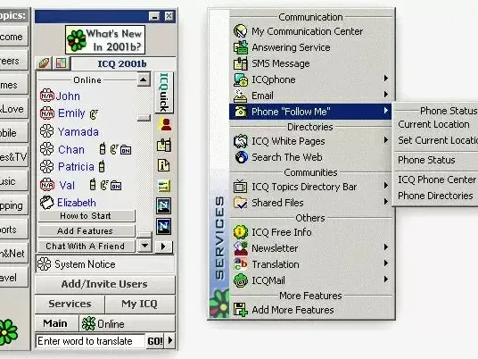Open the Services button in ICQ window
Screen dimensions: 478x359
point(70,304)
